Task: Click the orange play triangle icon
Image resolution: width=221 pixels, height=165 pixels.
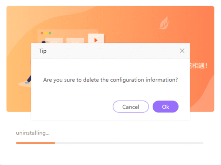Action: coord(96,40)
